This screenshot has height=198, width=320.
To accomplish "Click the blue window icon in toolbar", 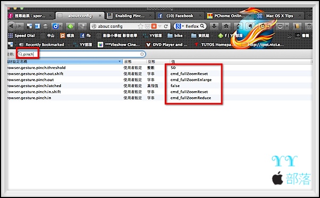I will tap(37, 26).
